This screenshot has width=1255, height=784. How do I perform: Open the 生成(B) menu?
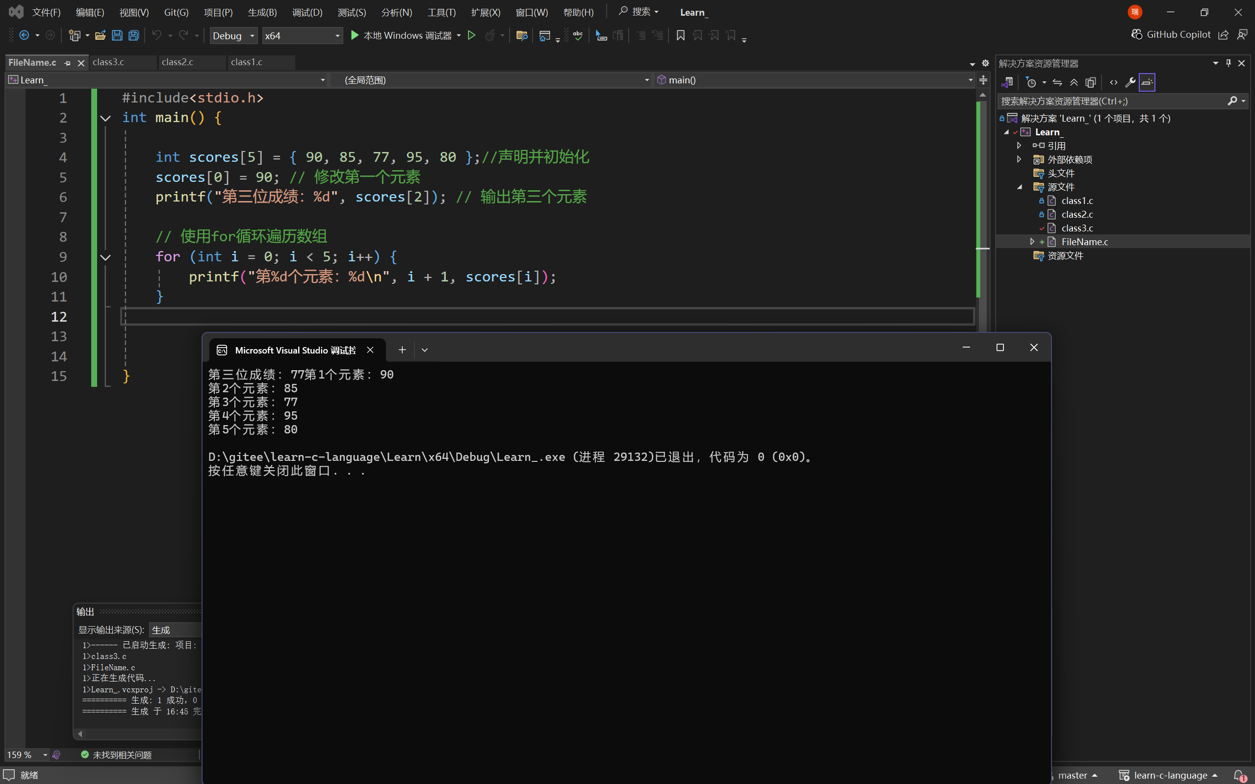coord(262,12)
